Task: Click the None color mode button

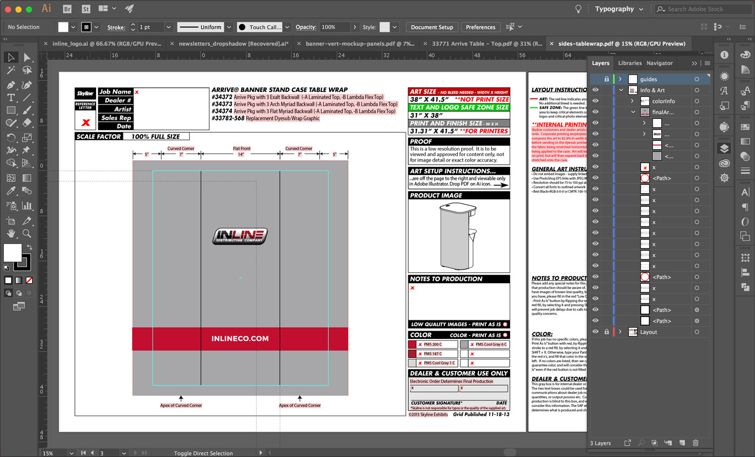Action: [29, 280]
